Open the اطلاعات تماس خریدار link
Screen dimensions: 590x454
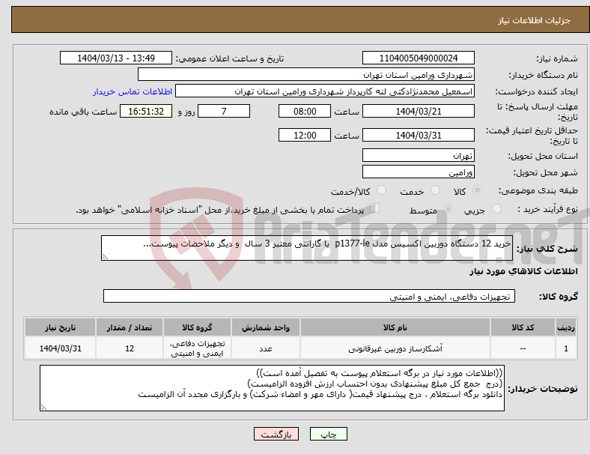(x=133, y=91)
